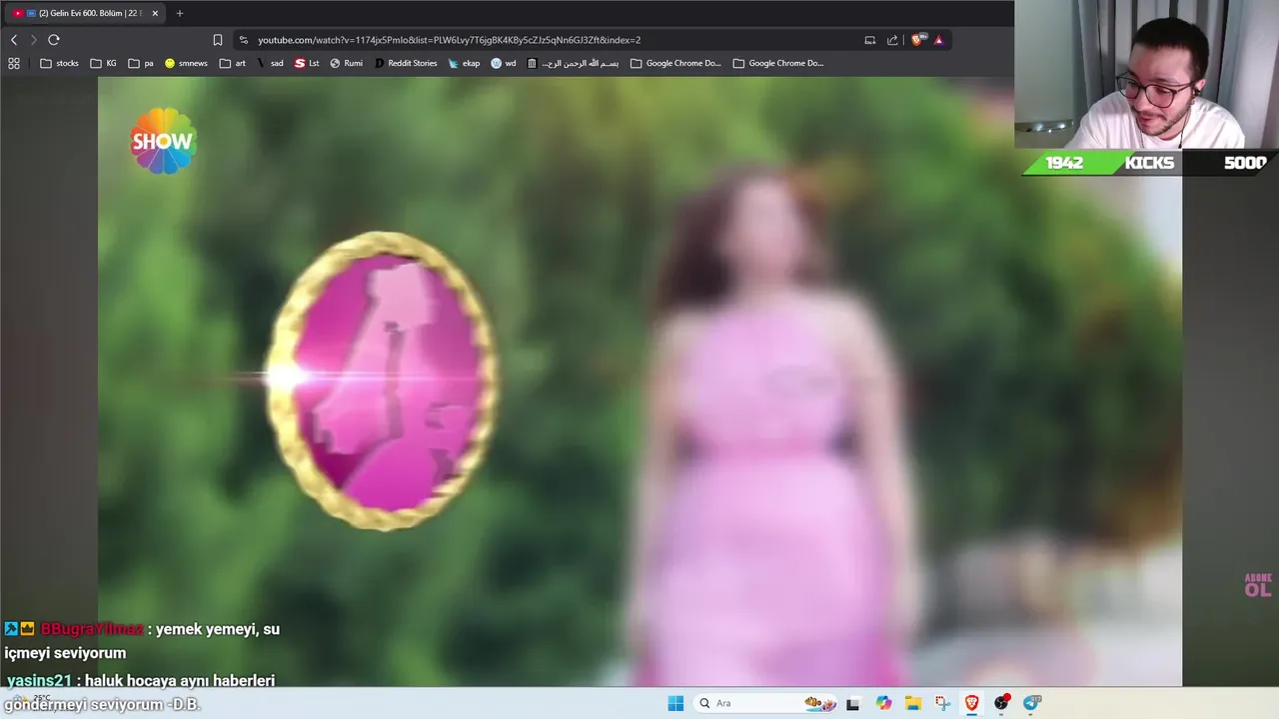The width and height of the screenshot is (1279, 719).
Task: Open Brave Shields lion icon
Action: point(918,40)
